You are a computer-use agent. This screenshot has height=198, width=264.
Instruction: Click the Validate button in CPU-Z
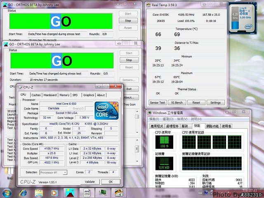[x=90, y=181]
